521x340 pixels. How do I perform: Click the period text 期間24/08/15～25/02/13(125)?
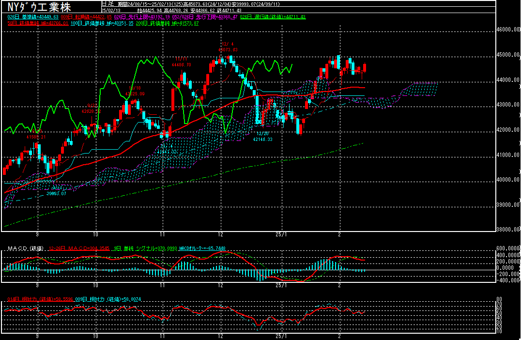click(x=149, y=4)
